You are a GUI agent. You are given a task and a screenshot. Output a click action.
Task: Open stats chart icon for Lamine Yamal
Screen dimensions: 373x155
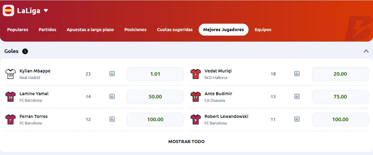pos(112,96)
